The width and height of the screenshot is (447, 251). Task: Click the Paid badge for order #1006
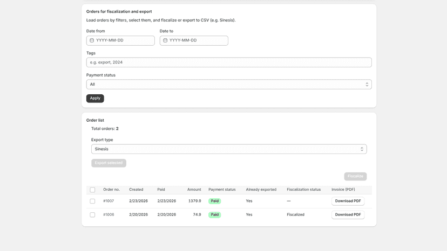pyautogui.click(x=215, y=214)
